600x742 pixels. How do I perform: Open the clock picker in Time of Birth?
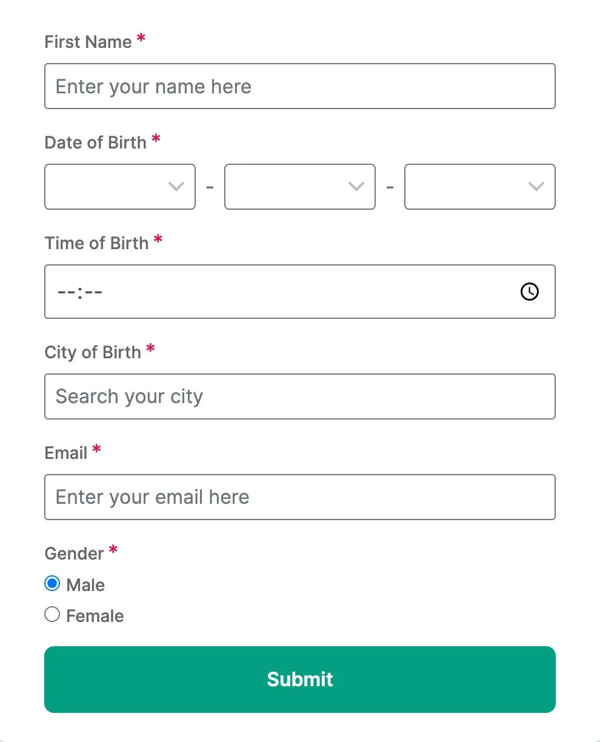click(x=530, y=292)
